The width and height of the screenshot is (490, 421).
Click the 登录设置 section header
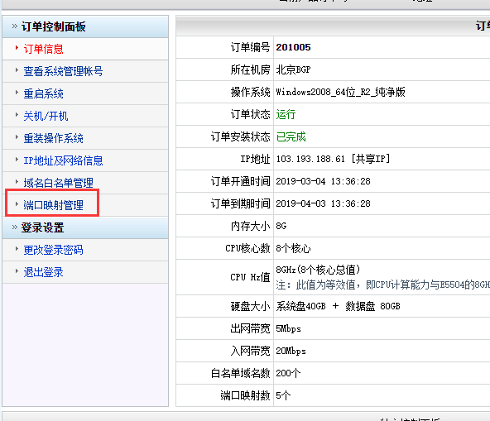click(42, 227)
